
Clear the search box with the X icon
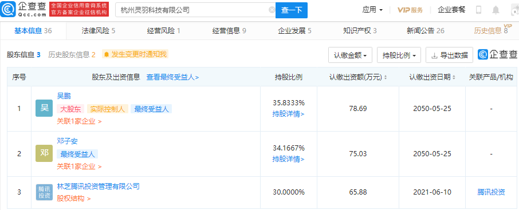(272, 10)
